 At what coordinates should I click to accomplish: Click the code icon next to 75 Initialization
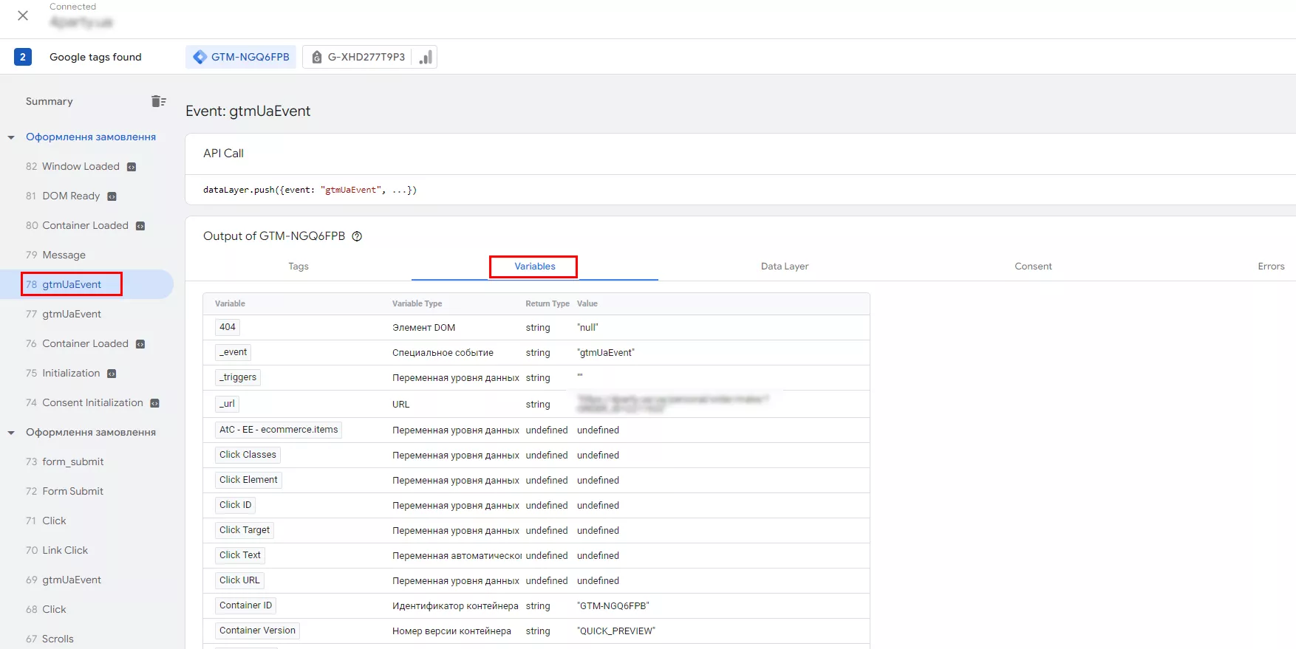coord(112,374)
